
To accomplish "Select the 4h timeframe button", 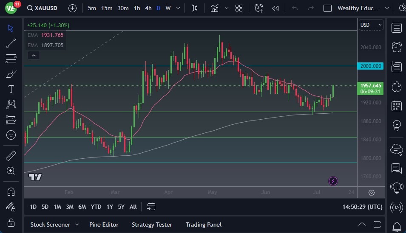I will tap(148, 8).
